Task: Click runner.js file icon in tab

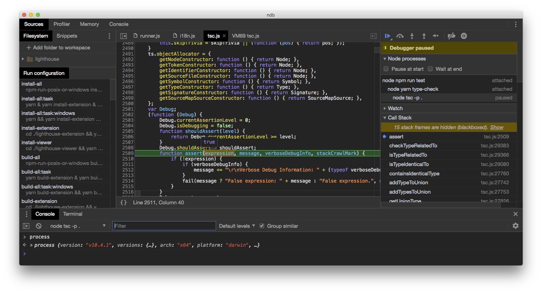Action: (x=136, y=36)
